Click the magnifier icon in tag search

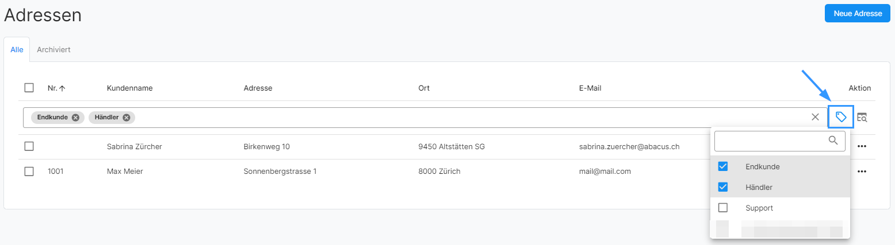(833, 140)
